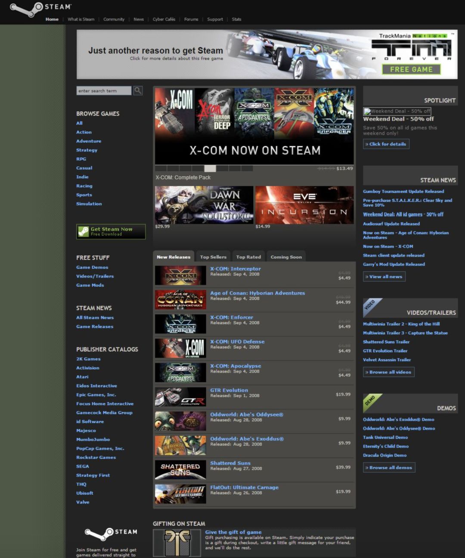Open the Garry's Mod Update Released news
This screenshot has width=465, height=558.
click(394, 264)
